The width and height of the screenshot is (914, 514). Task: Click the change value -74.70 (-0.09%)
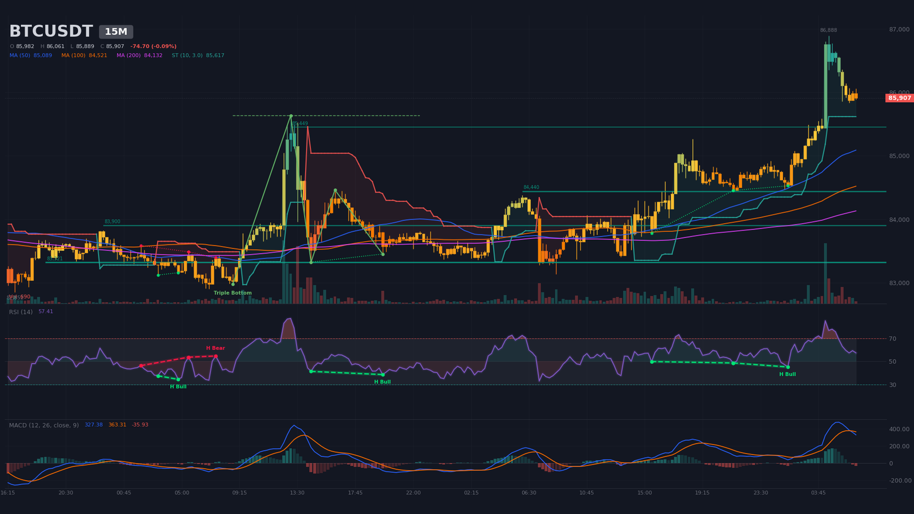[x=153, y=46]
